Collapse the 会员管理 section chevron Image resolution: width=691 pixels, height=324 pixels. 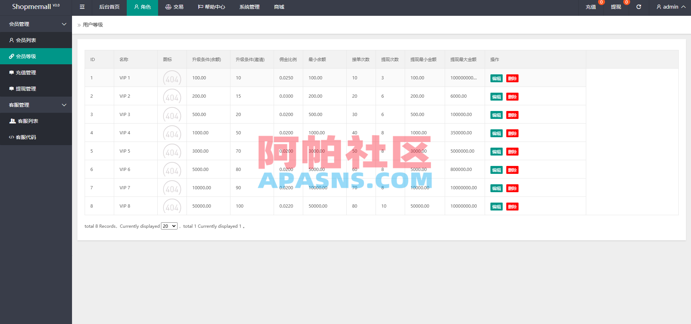pyautogui.click(x=64, y=24)
